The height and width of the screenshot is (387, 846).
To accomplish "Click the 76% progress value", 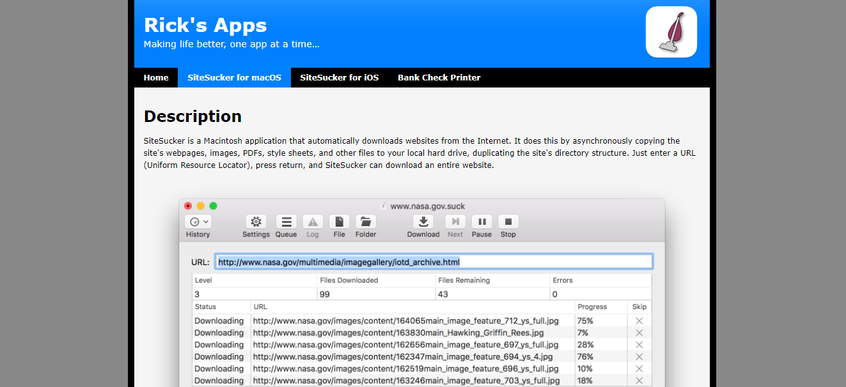I will (x=585, y=356).
